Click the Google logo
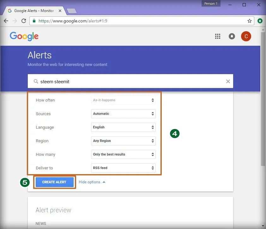 tap(24, 36)
